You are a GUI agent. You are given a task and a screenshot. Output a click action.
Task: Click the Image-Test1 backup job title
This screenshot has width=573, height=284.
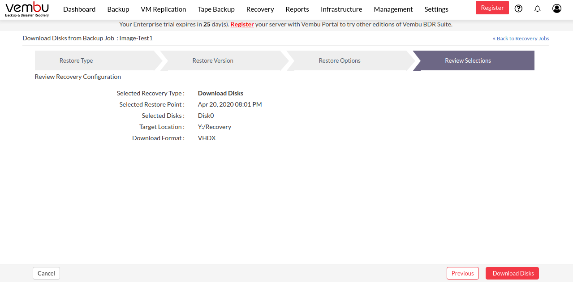tap(136, 38)
